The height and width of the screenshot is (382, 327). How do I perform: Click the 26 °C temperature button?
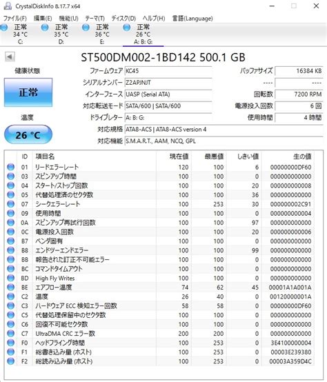(28, 134)
